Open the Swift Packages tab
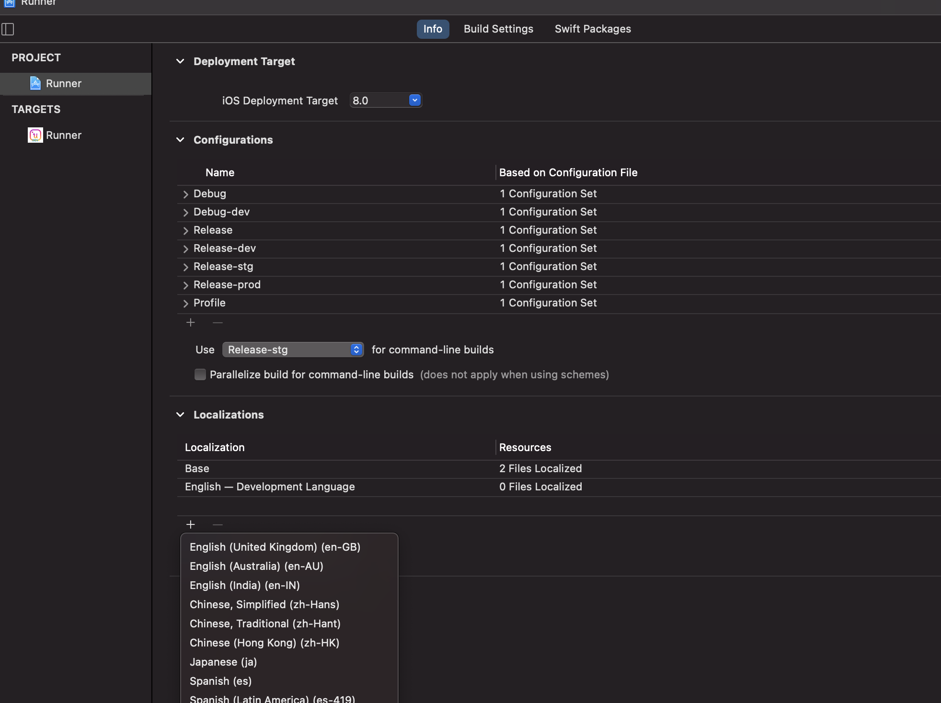 click(593, 29)
